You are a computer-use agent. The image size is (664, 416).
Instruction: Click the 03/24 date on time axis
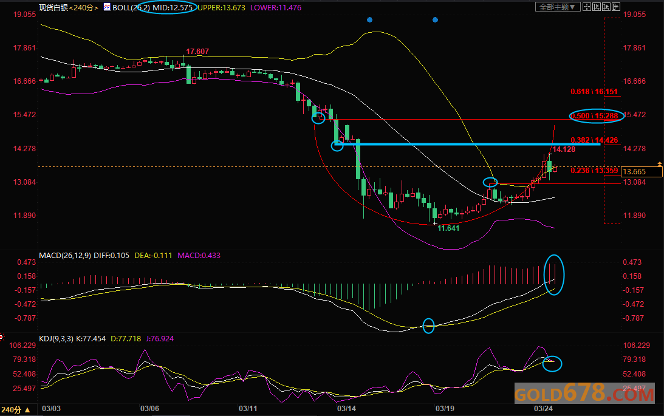[x=543, y=409]
